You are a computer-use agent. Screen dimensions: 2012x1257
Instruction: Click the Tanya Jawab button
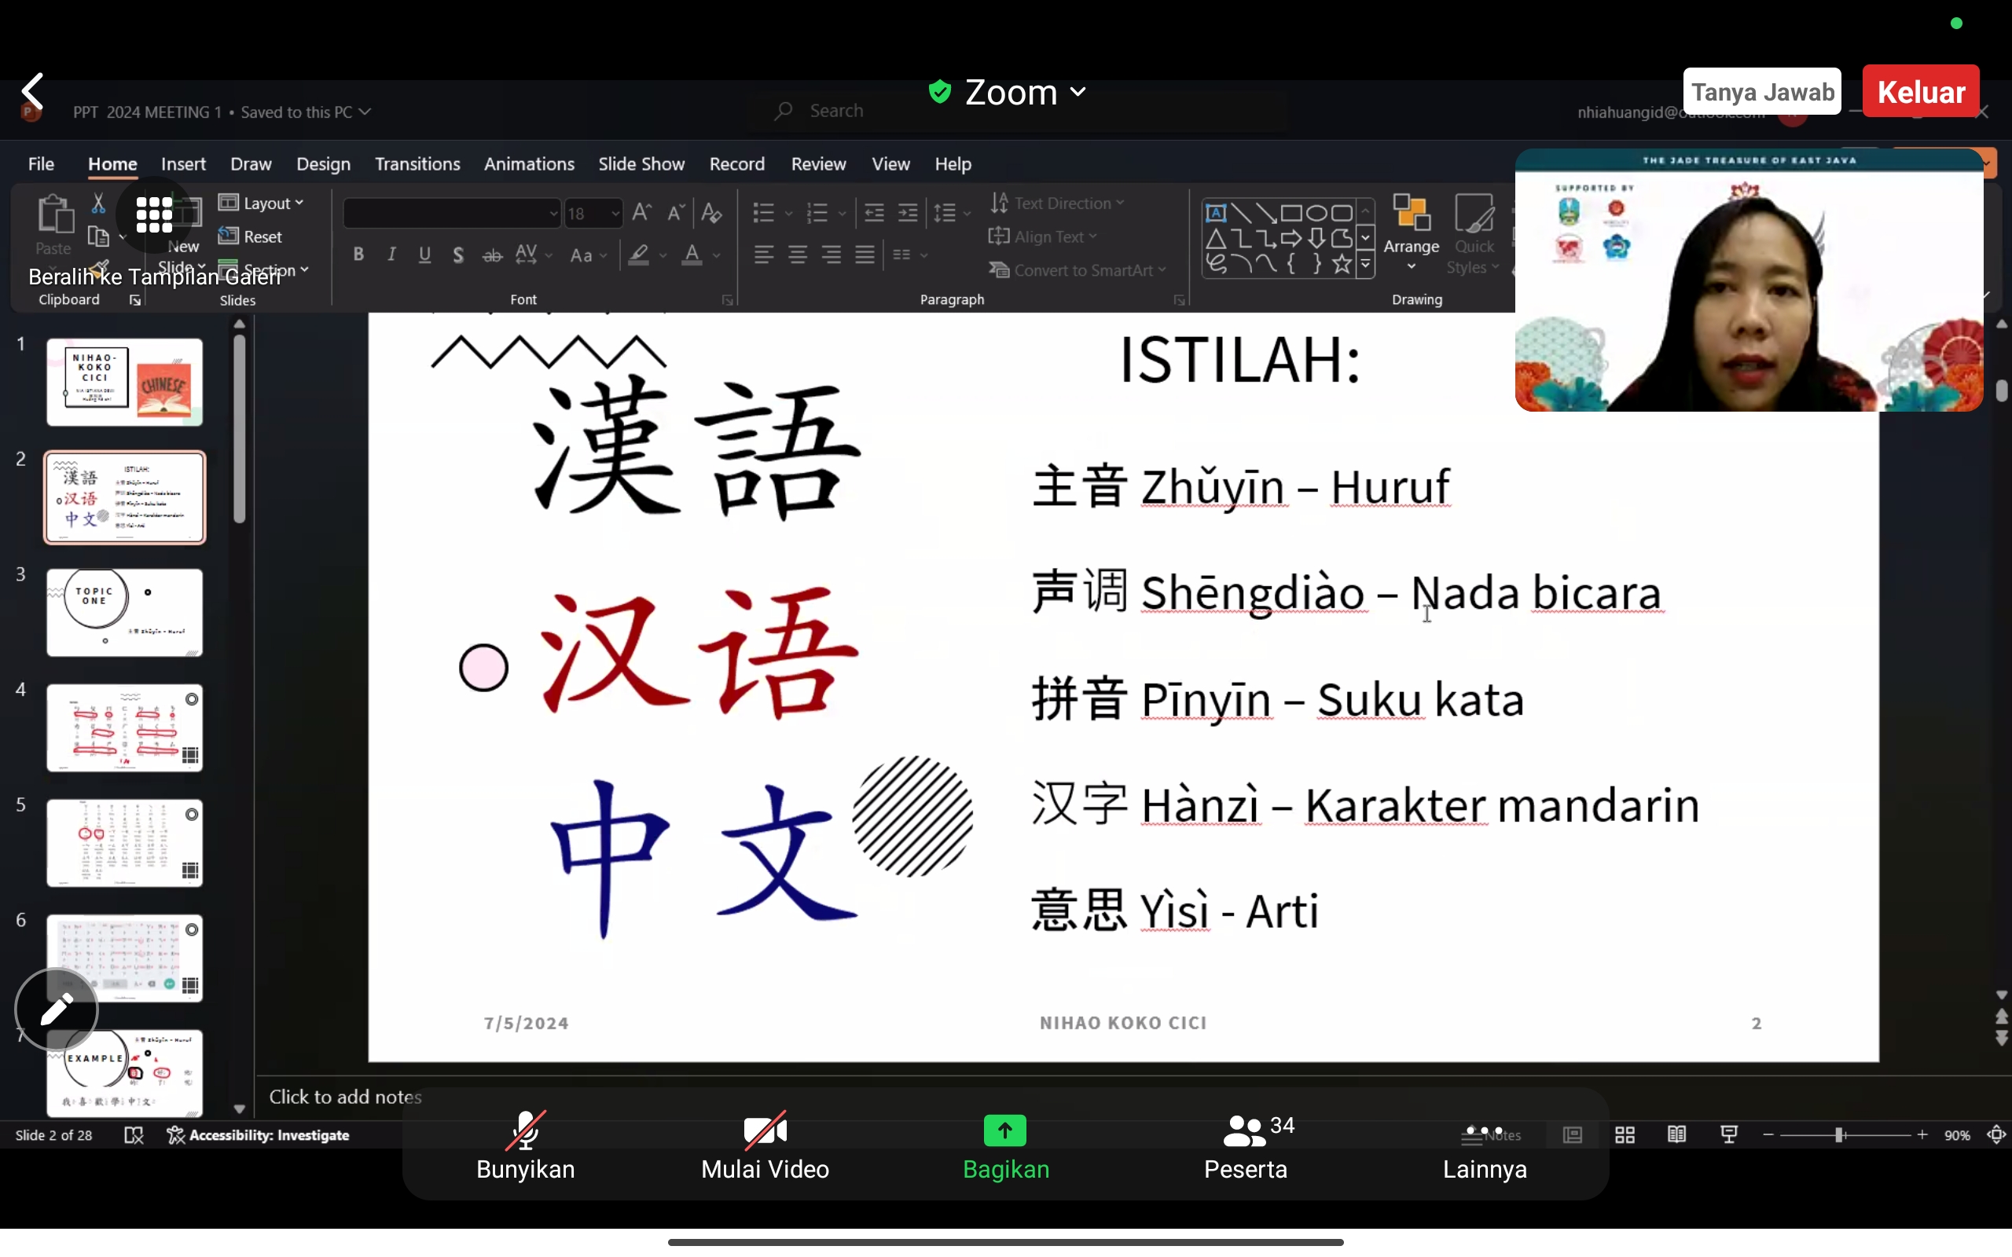point(1761,91)
